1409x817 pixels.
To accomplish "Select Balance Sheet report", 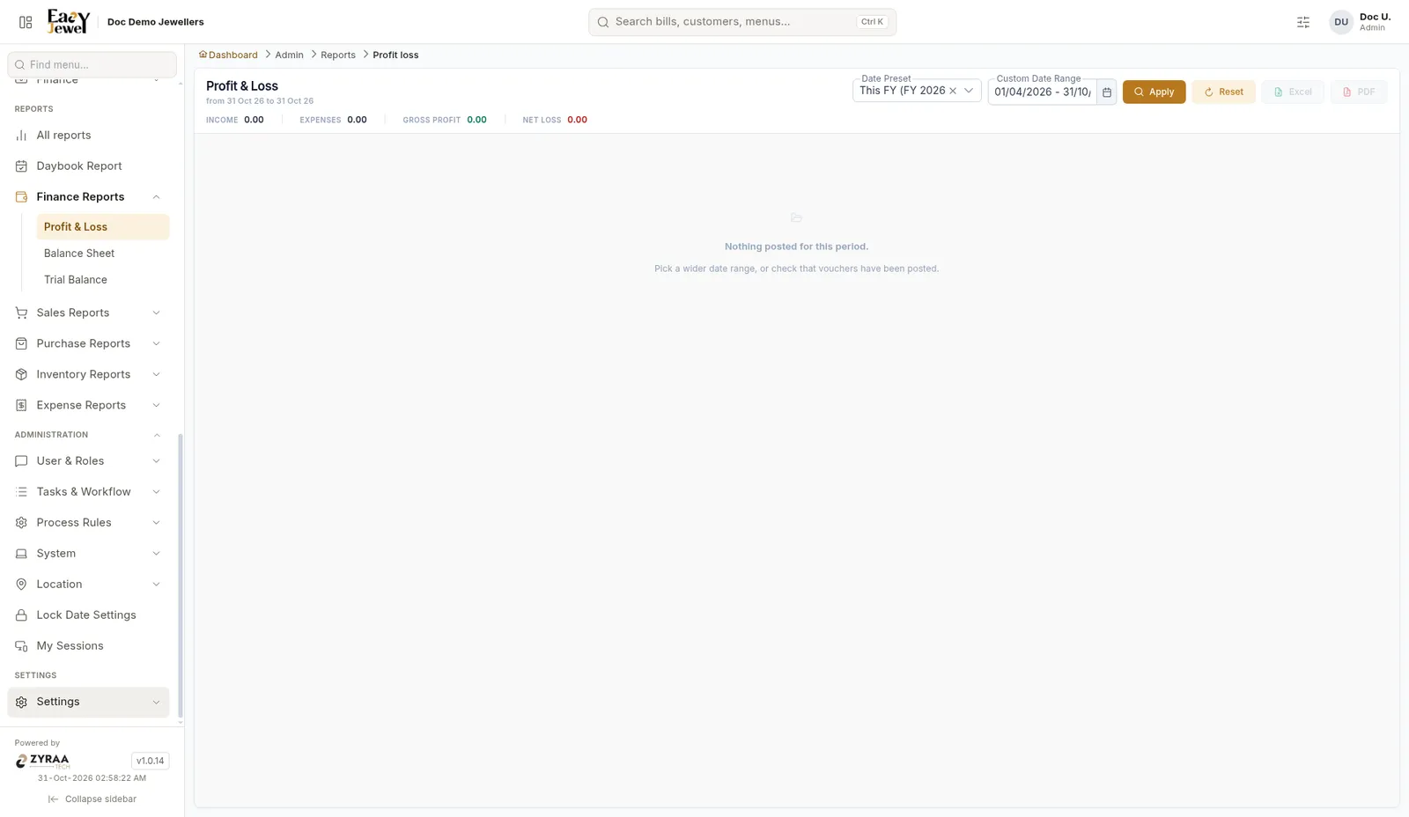I will 79,254.
